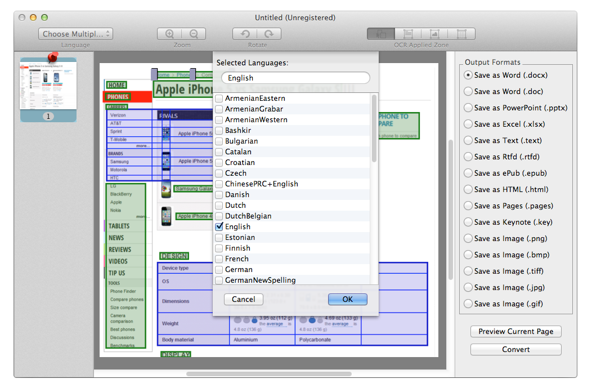
Task: Click the Polycarbonate table cell
Action: coord(328,340)
